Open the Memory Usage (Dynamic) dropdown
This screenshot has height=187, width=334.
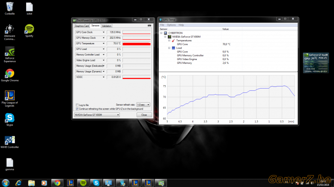[x=104, y=72]
